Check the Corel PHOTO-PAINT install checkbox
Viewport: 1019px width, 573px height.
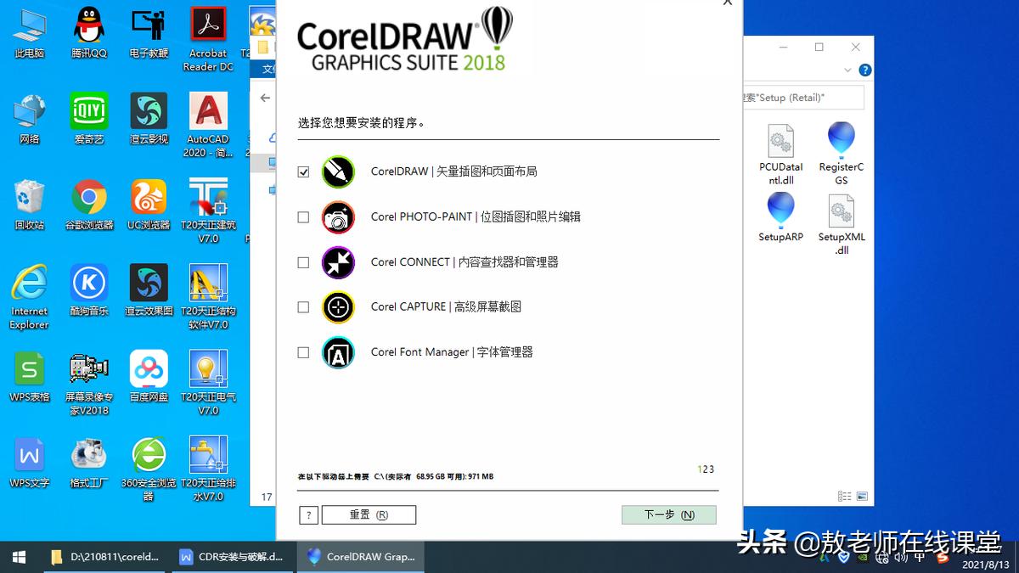pyautogui.click(x=303, y=217)
